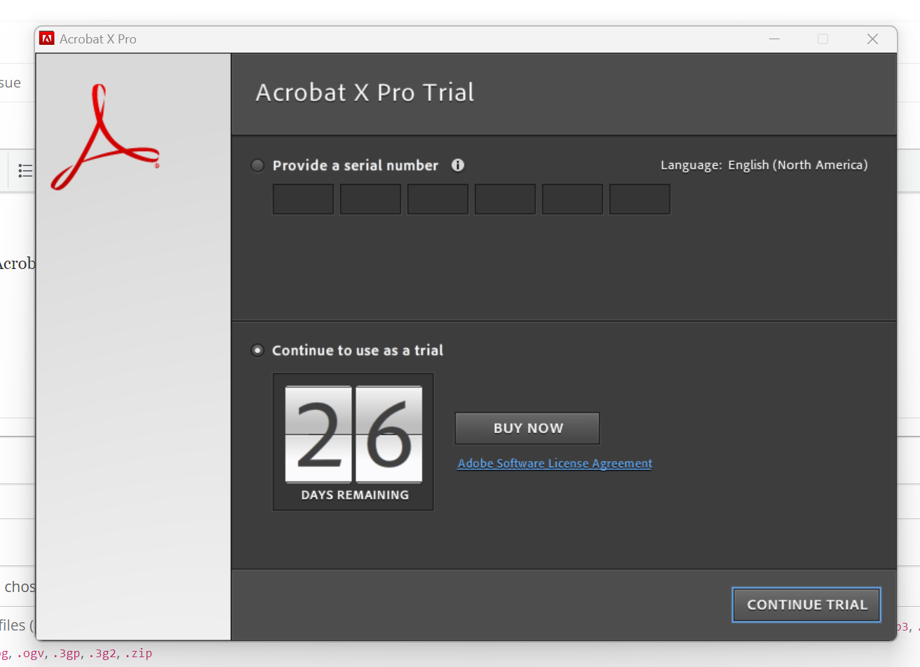Click the second serial number box
920x667 pixels.
pyautogui.click(x=370, y=199)
